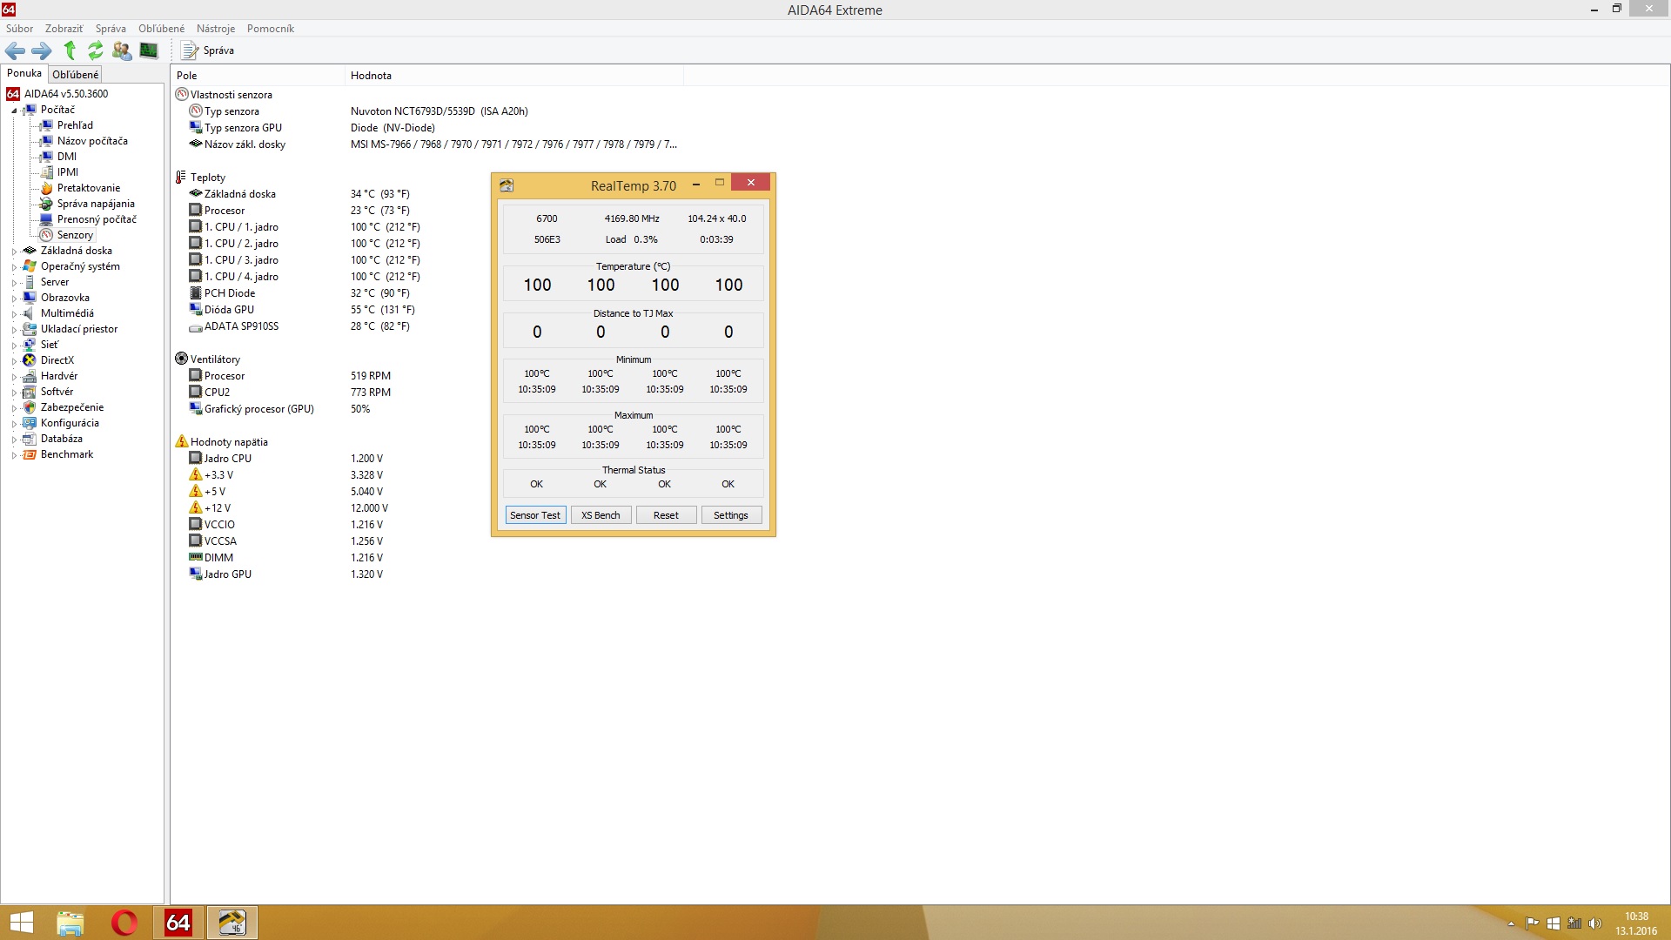This screenshot has width=1671, height=940.
Task: Expand the Operačný systém tree node
Action: point(14,267)
